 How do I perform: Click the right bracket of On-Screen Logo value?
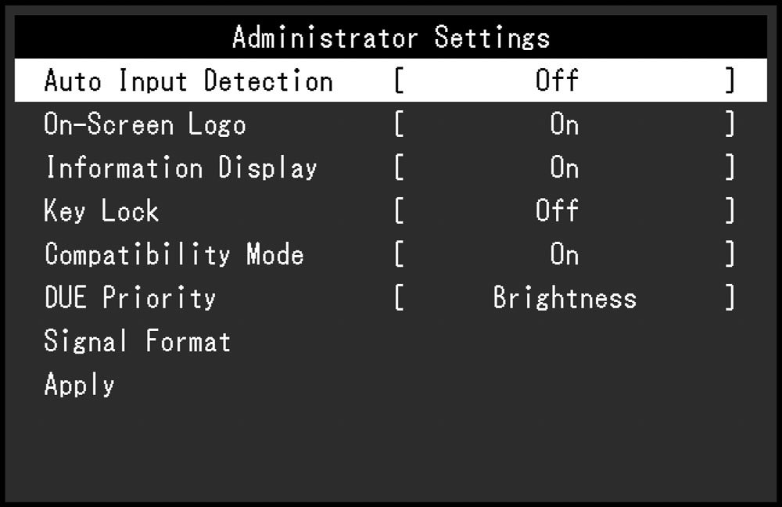pyautogui.click(x=730, y=124)
